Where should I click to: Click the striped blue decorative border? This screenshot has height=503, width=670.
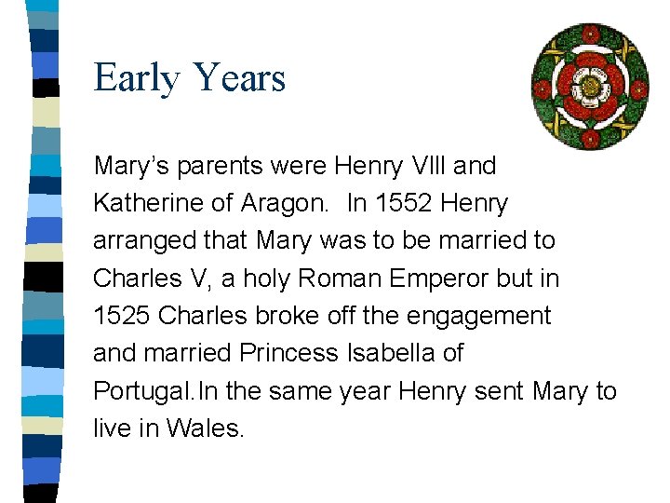click(x=43, y=251)
